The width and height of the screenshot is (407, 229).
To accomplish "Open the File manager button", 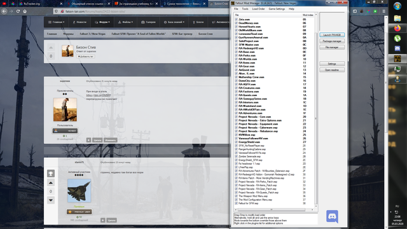I will tap(332, 47).
